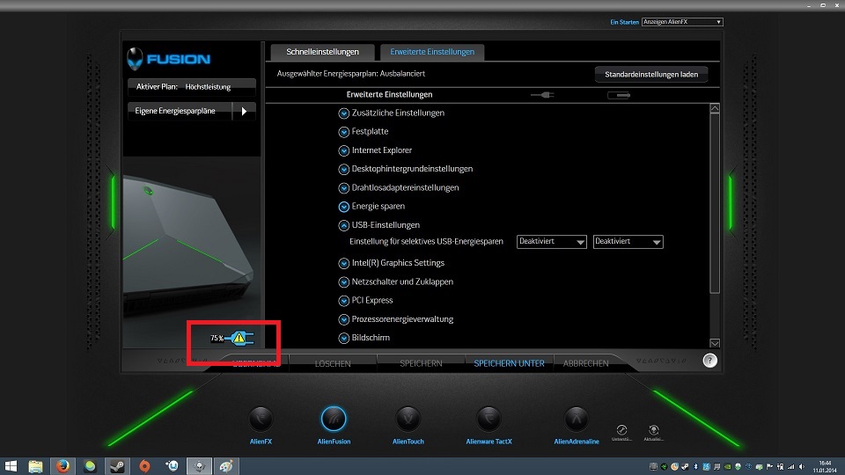This screenshot has width=845, height=475.
Task: Click the Alienware head logo beside FUSION
Action: pyautogui.click(x=135, y=59)
